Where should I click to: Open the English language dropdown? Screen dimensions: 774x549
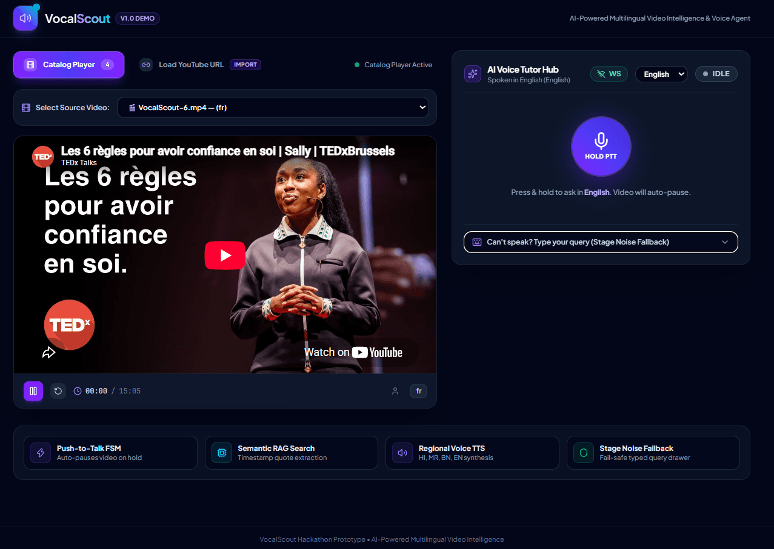661,74
